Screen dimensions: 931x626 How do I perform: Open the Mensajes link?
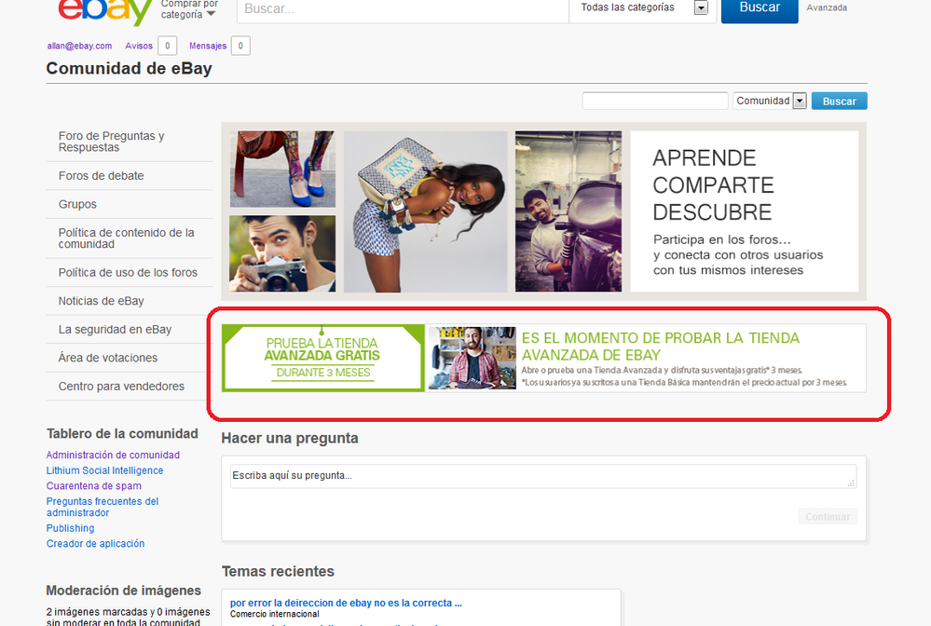point(208,46)
